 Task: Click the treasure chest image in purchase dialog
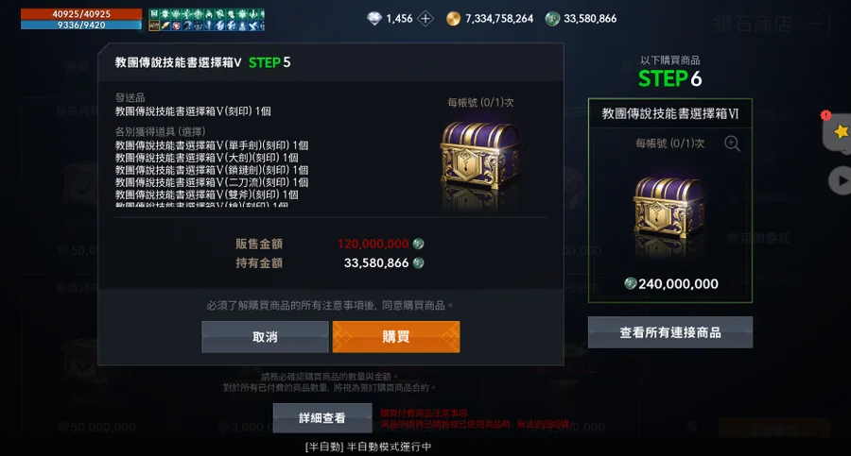(x=479, y=162)
